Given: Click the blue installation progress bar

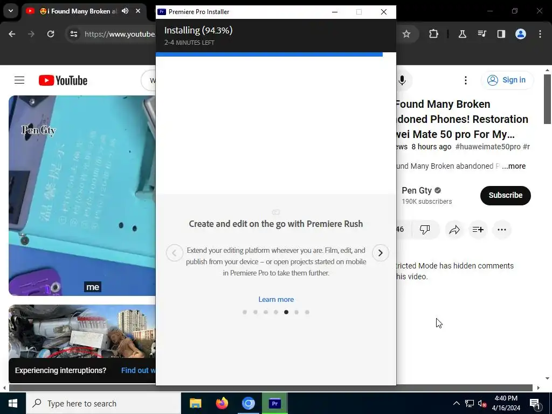Looking at the screenshot, I should click(269, 54).
